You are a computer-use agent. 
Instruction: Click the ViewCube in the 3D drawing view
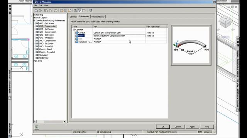tap(225, 22)
